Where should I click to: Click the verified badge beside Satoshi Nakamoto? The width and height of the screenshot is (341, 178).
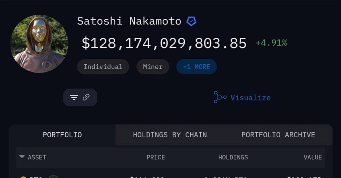coord(191,21)
